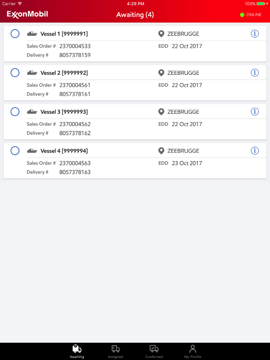
Task: Click ship icon next to Vessel 2
Action: (x=32, y=73)
